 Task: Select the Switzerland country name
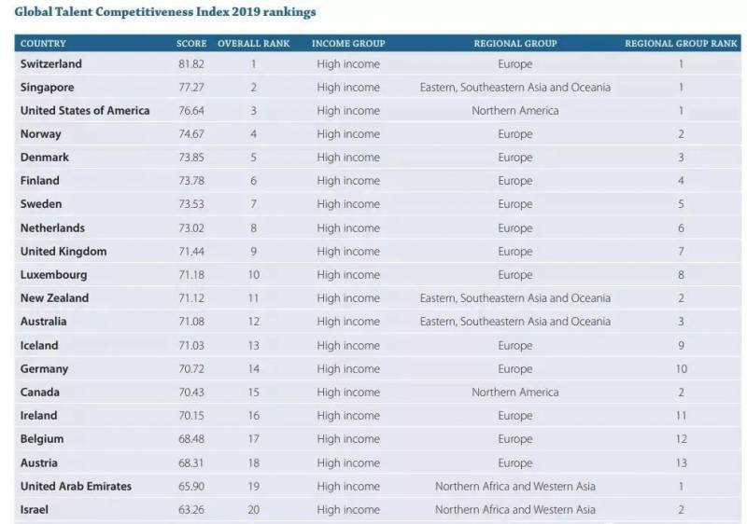(51, 64)
